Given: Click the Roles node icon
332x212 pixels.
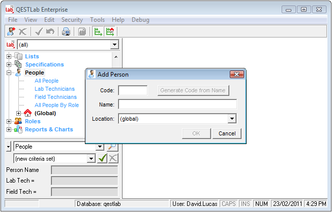Looking at the screenshot, I should tap(18, 121).
